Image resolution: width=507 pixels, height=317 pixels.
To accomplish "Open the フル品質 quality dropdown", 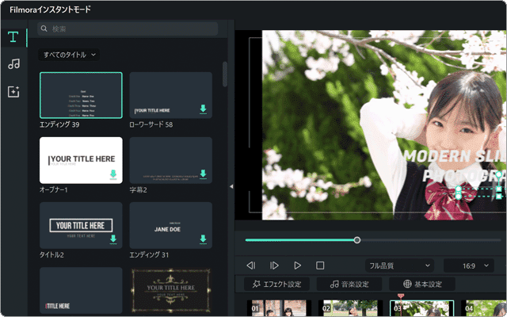I will pyautogui.click(x=399, y=265).
